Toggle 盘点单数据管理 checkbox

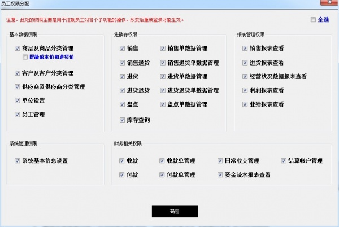(x=163, y=104)
